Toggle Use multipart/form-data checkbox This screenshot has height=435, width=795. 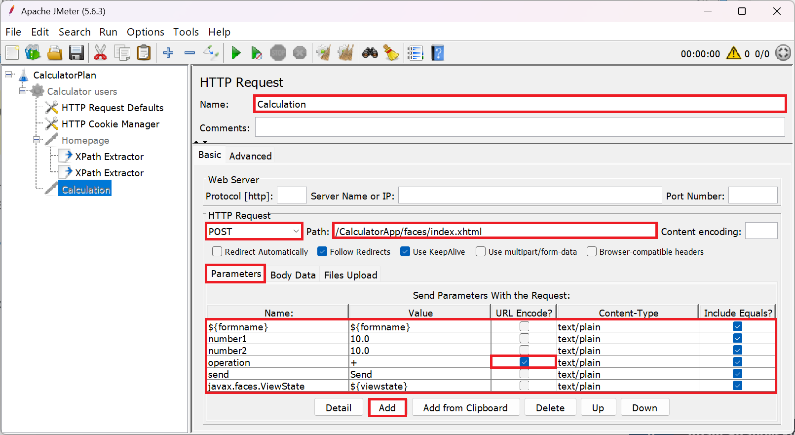481,252
